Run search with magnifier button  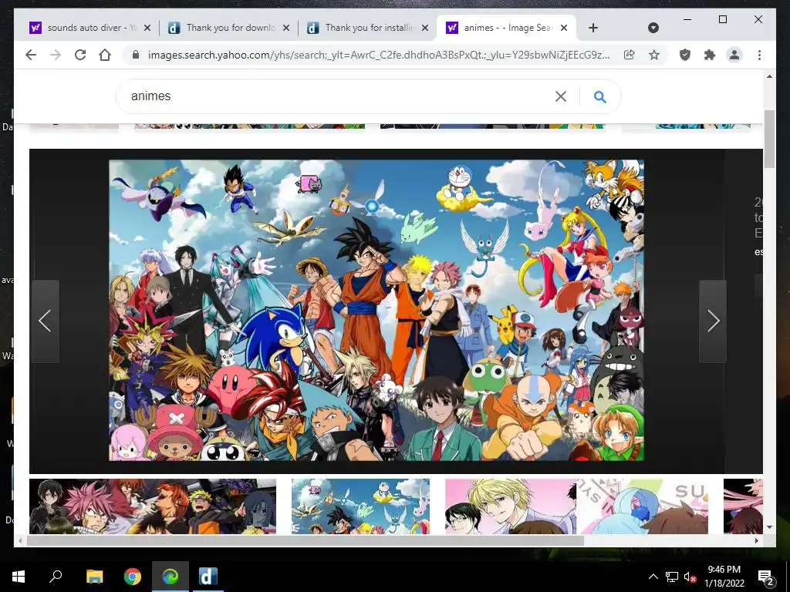(x=599, y=96)
